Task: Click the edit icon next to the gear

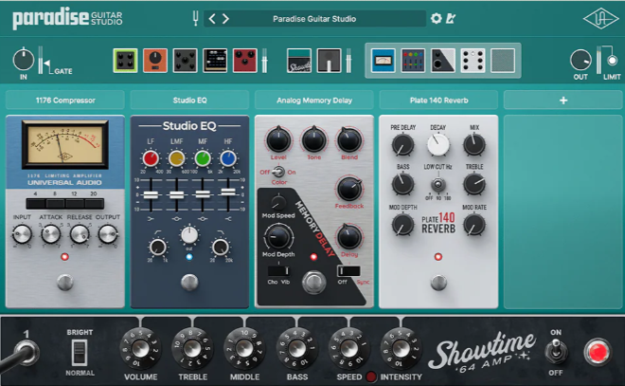Action: click(x=451, y=18)
